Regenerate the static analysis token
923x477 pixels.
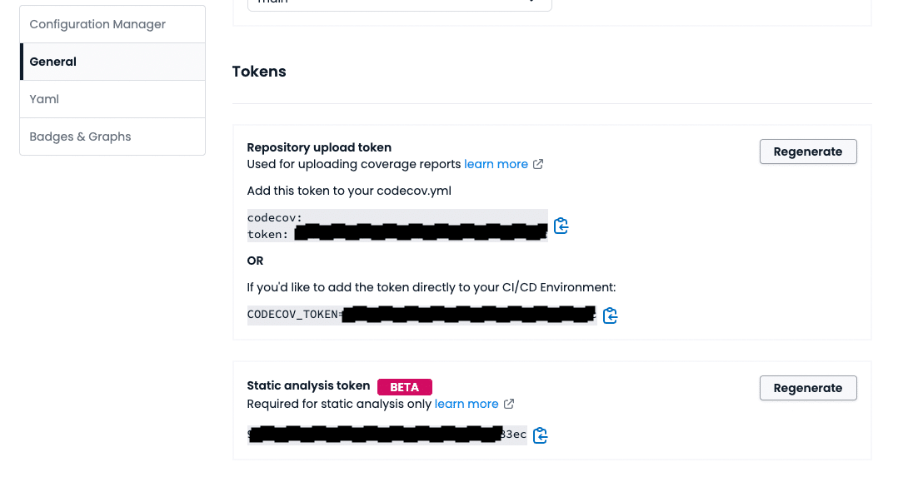click(807, 388)
